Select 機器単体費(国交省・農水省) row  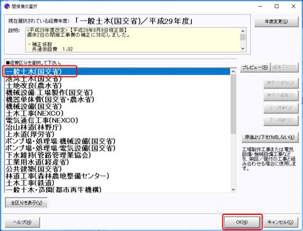(118, 99)
